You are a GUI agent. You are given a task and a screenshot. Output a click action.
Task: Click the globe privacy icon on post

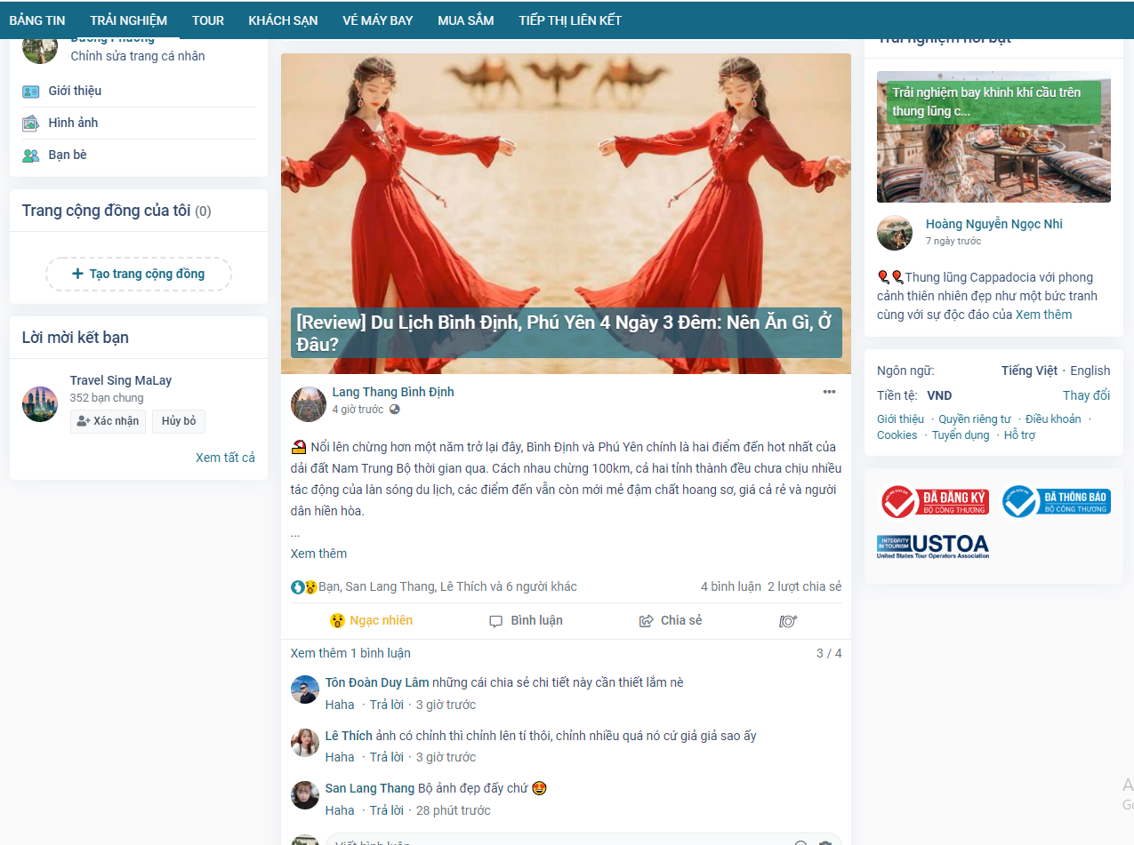[395, 410]
